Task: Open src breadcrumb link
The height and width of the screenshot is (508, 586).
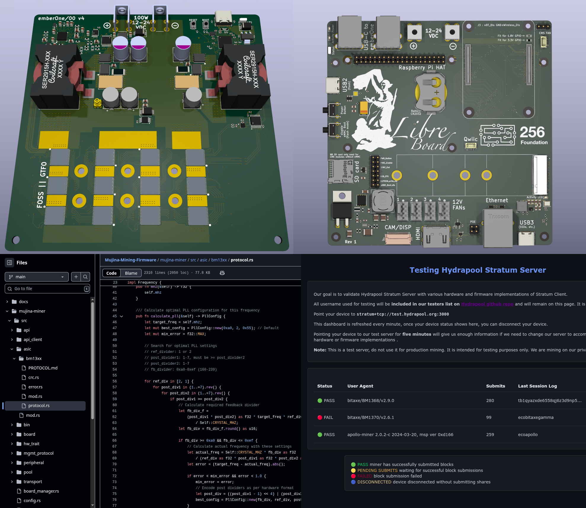Action: coord(193,260)
